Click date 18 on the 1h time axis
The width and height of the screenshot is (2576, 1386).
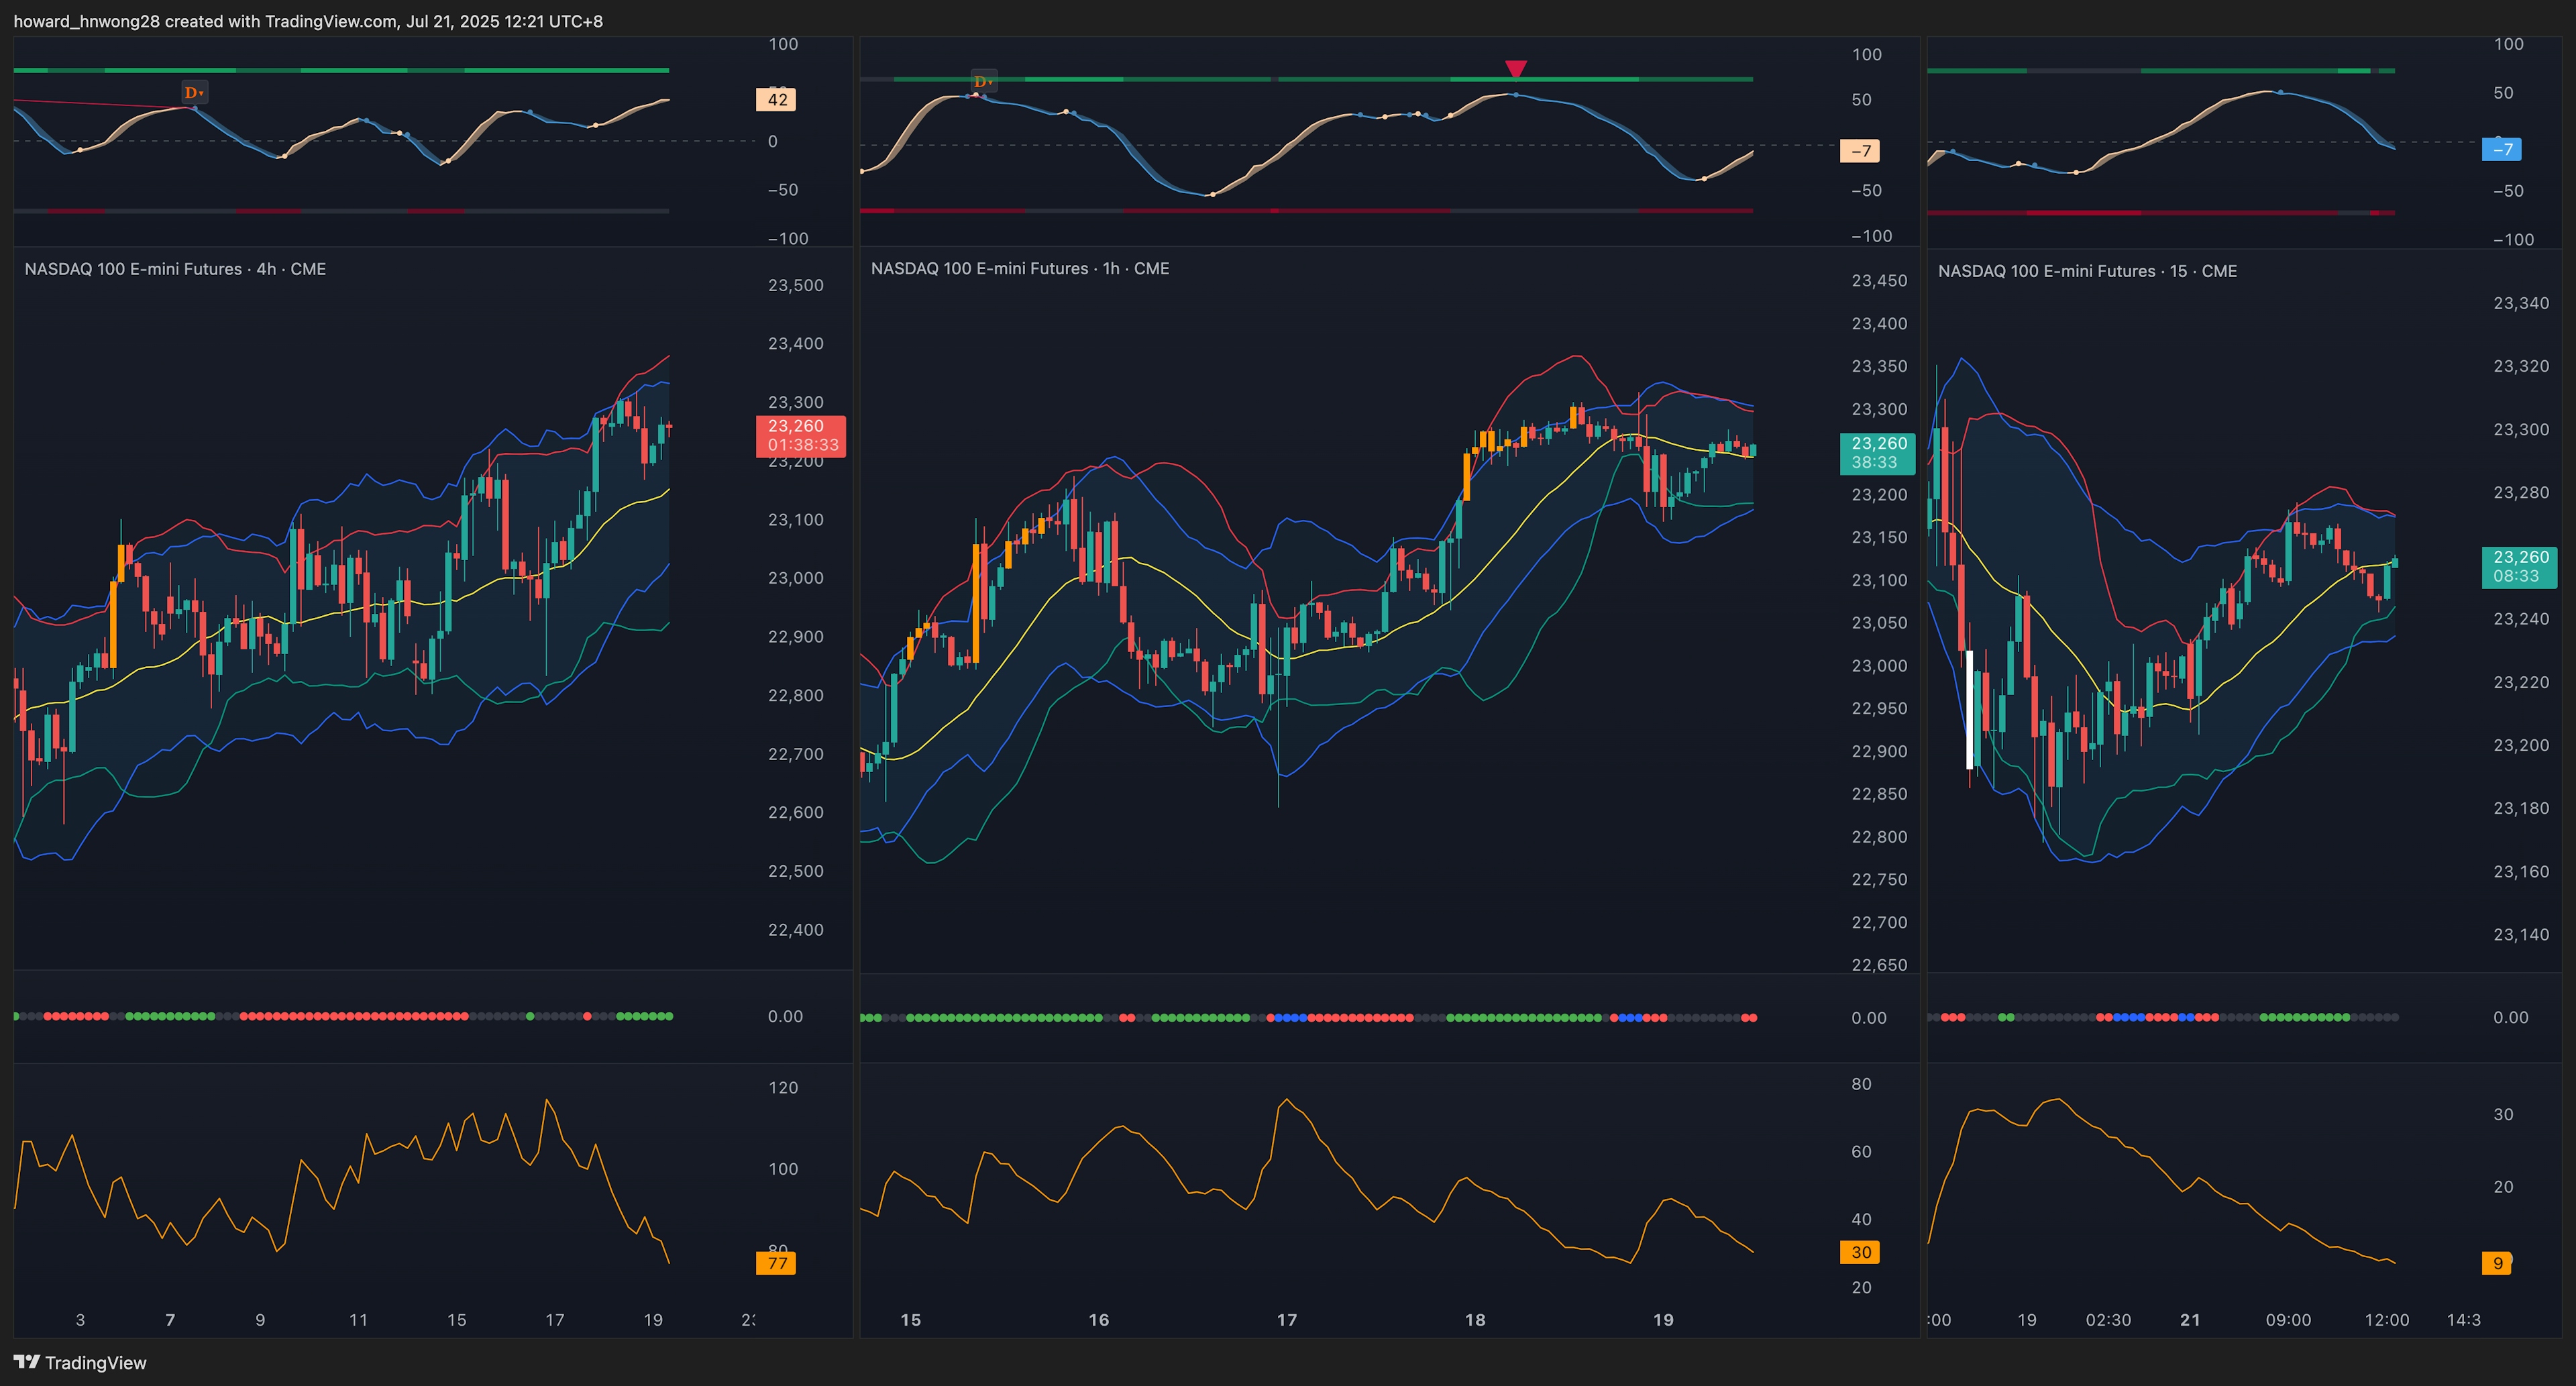pos(1475,1320)
